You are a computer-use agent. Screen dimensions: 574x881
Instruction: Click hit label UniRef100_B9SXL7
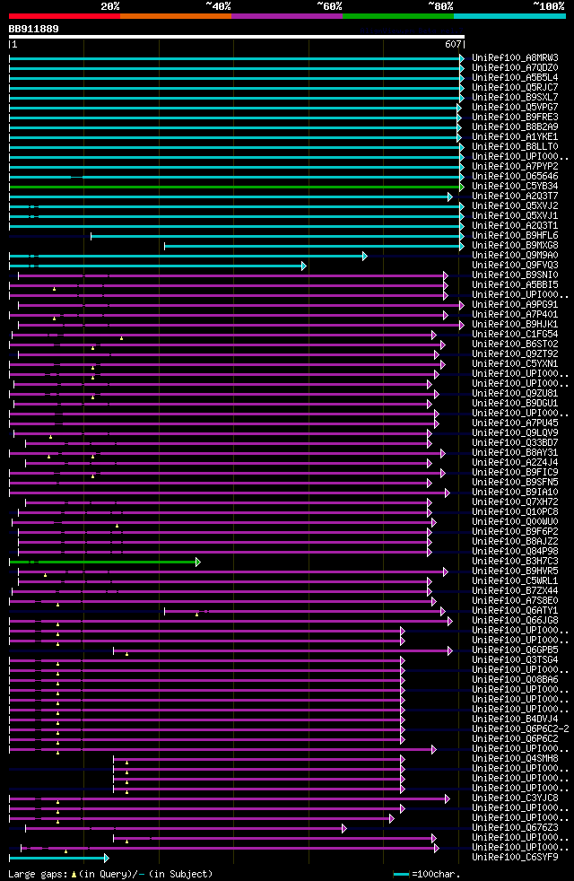tap(515, 98)
